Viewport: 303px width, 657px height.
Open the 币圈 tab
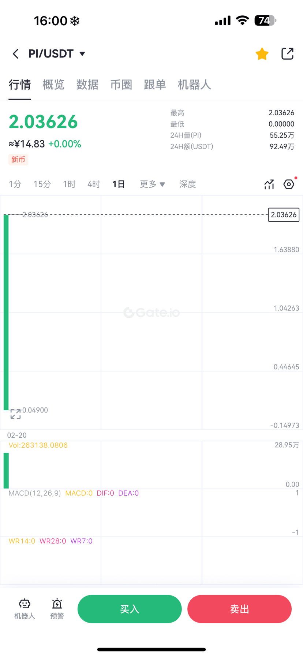(121, 85)
